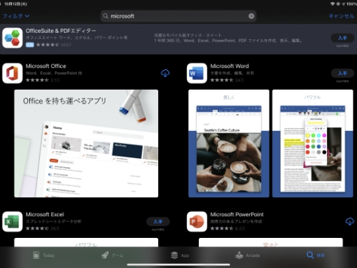The height and width of the screenshot is (268, 357).
Task: Switch to the Today tab
Action: click(x=43, y=255)
